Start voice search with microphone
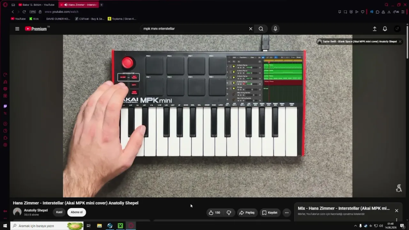 [275, 29]
